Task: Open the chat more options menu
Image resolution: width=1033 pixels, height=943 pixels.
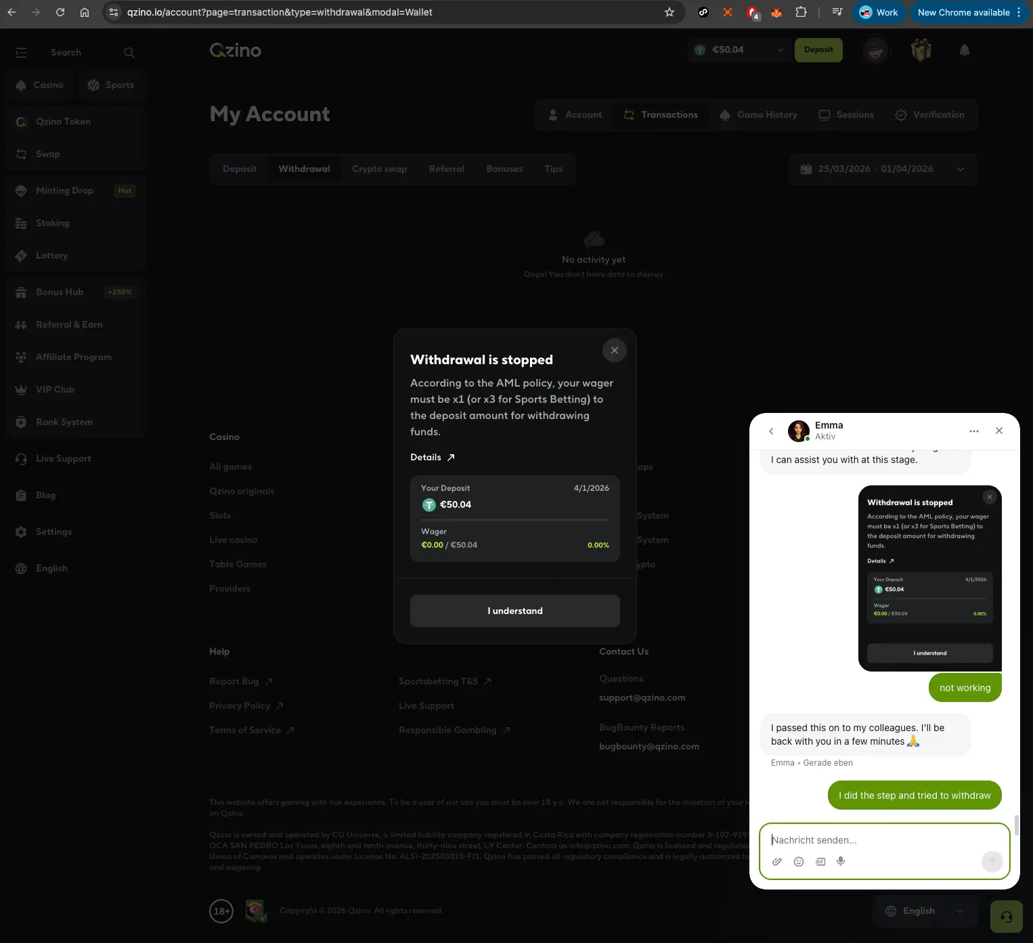Action: coord(974,431)
